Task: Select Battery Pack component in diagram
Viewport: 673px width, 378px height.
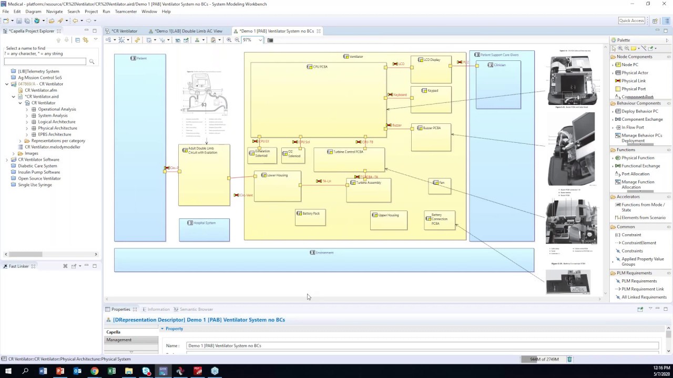Action: pyautogui.click(x=310, y=217)
